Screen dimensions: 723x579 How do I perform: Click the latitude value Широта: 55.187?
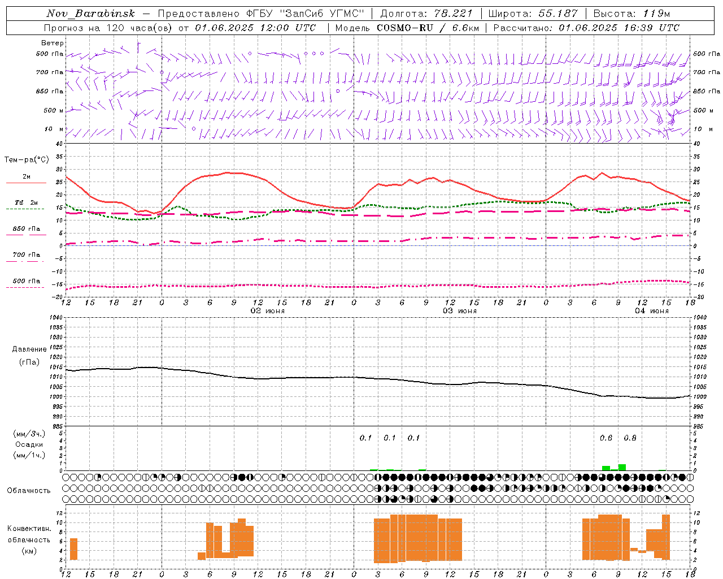pos(533,14)
